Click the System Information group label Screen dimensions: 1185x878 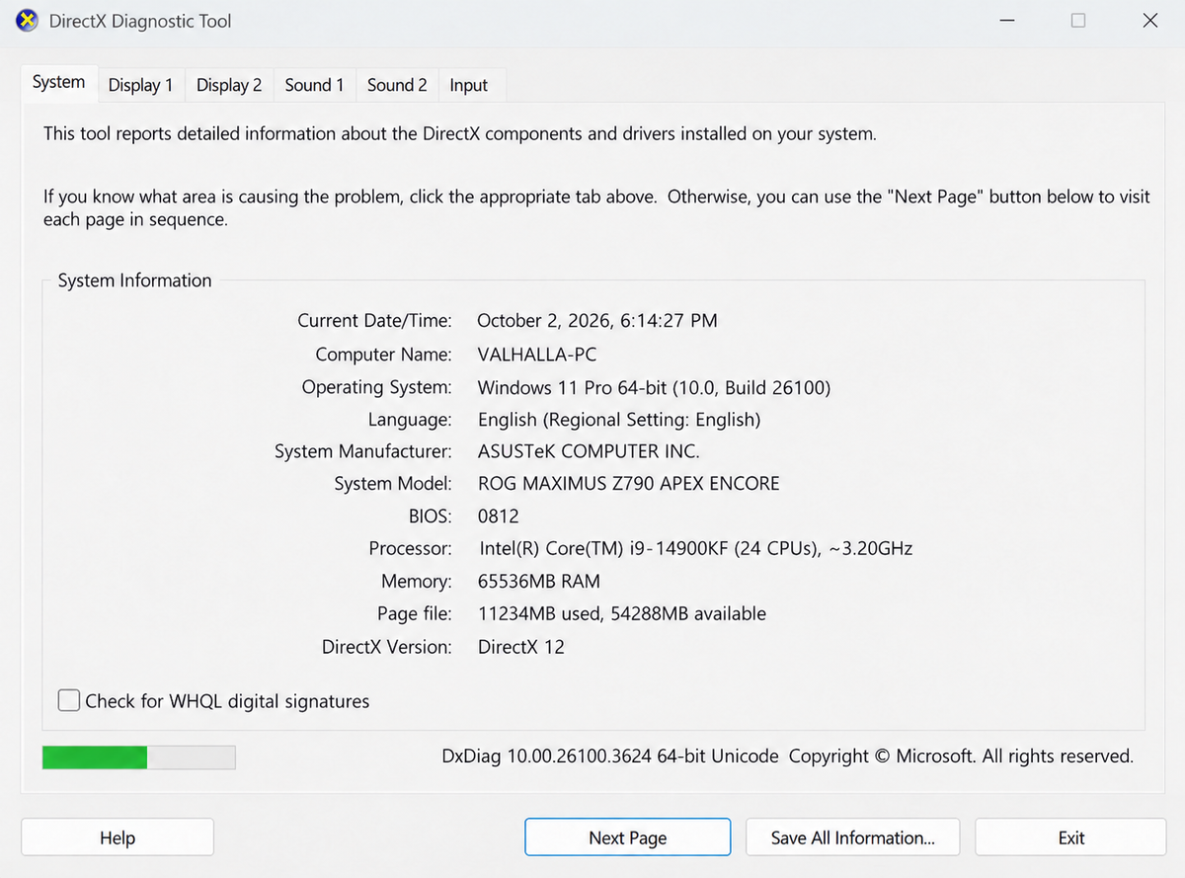click(x=134, y=280)
